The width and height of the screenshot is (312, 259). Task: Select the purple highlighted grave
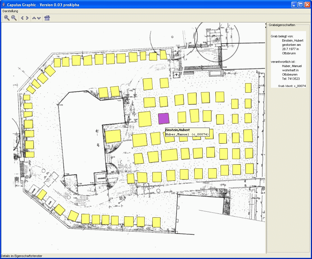(x=164, y=118)
